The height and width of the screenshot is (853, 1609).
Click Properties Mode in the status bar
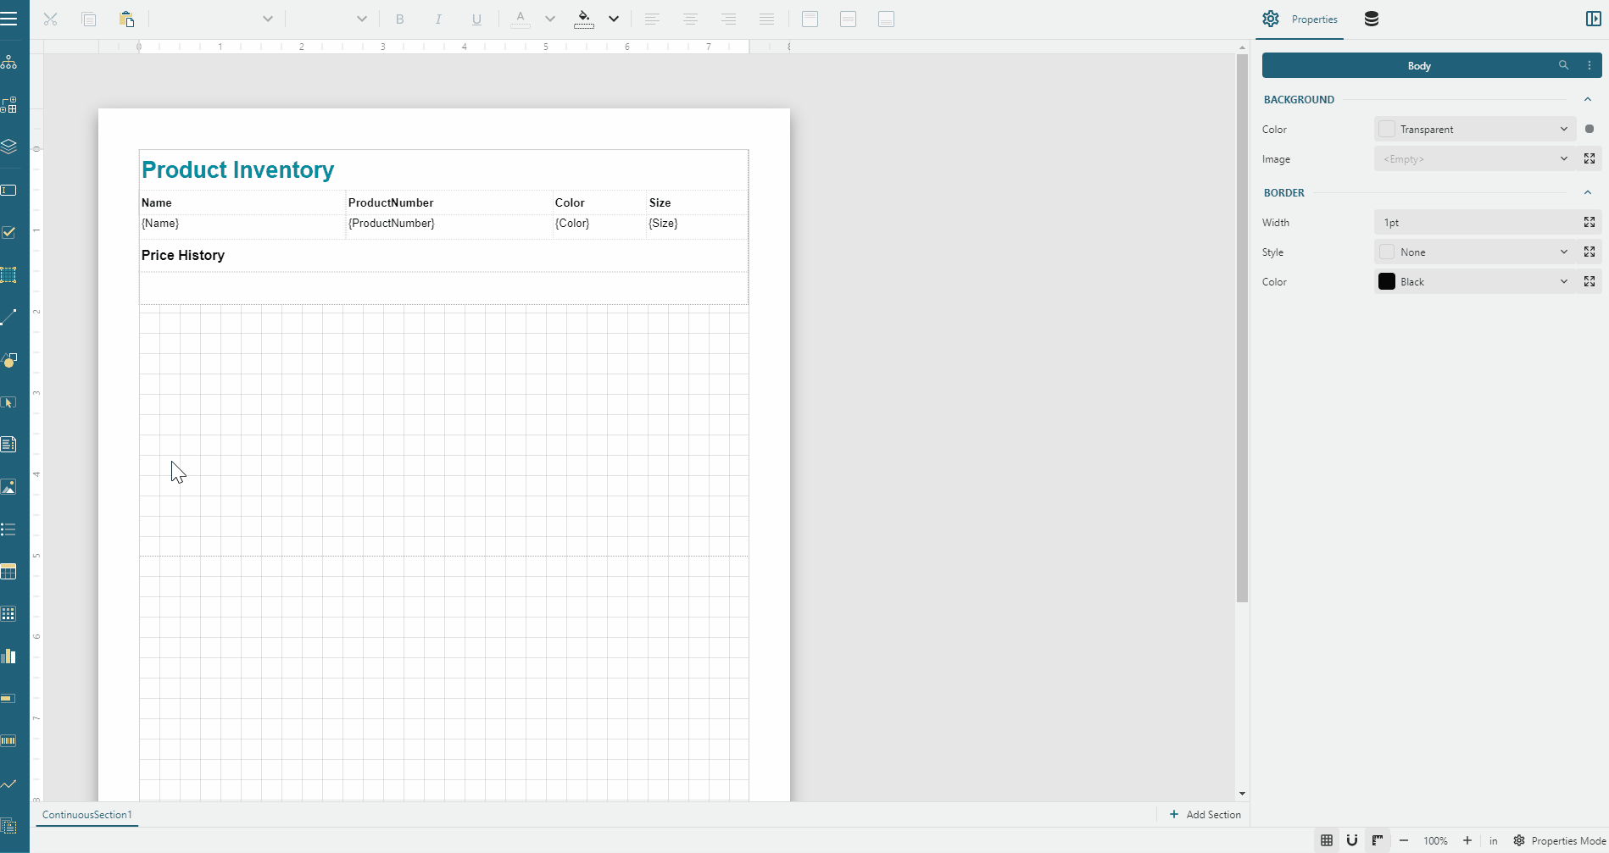[1559, 840]
